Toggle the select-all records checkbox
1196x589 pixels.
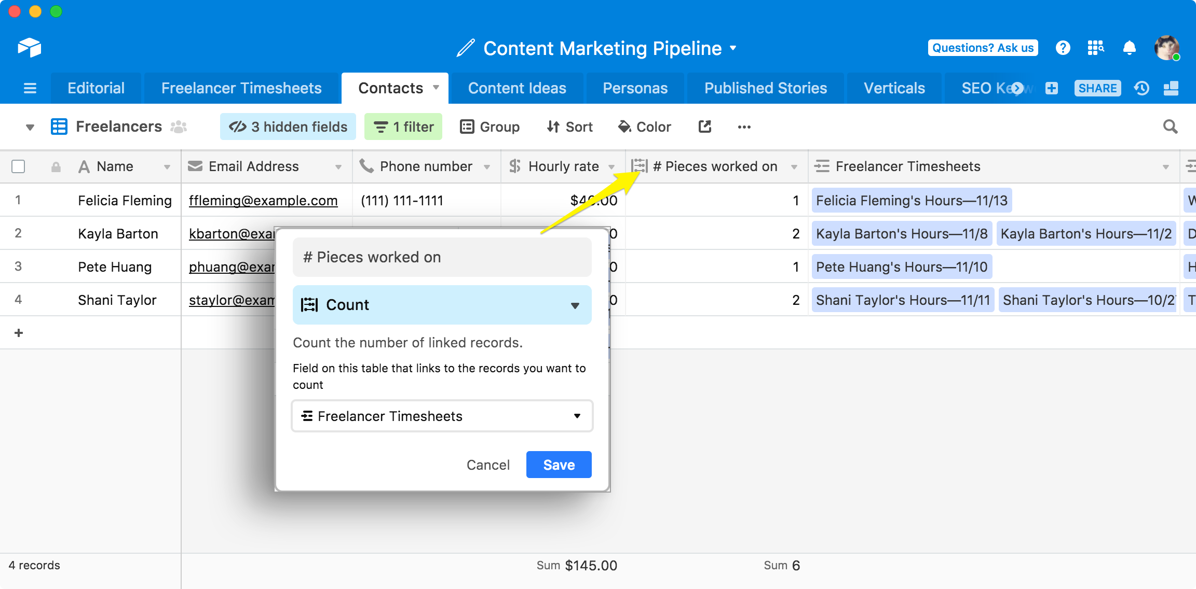18,166
